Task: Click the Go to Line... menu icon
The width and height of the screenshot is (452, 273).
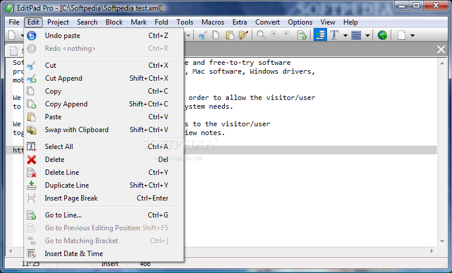Action: coord(32,215)
